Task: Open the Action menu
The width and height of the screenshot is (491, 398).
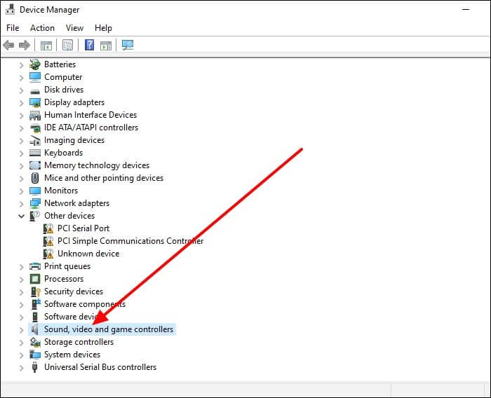Action: (x=42, y=28)
